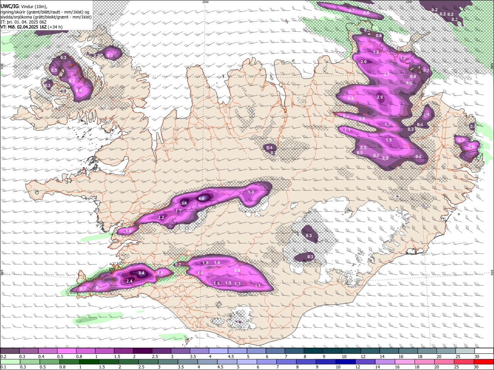This screenshot has width=494, height=370.
Task: Click the 0.8 green rain legend swatch
Action: pyautogui.click(x=69, y=362)
